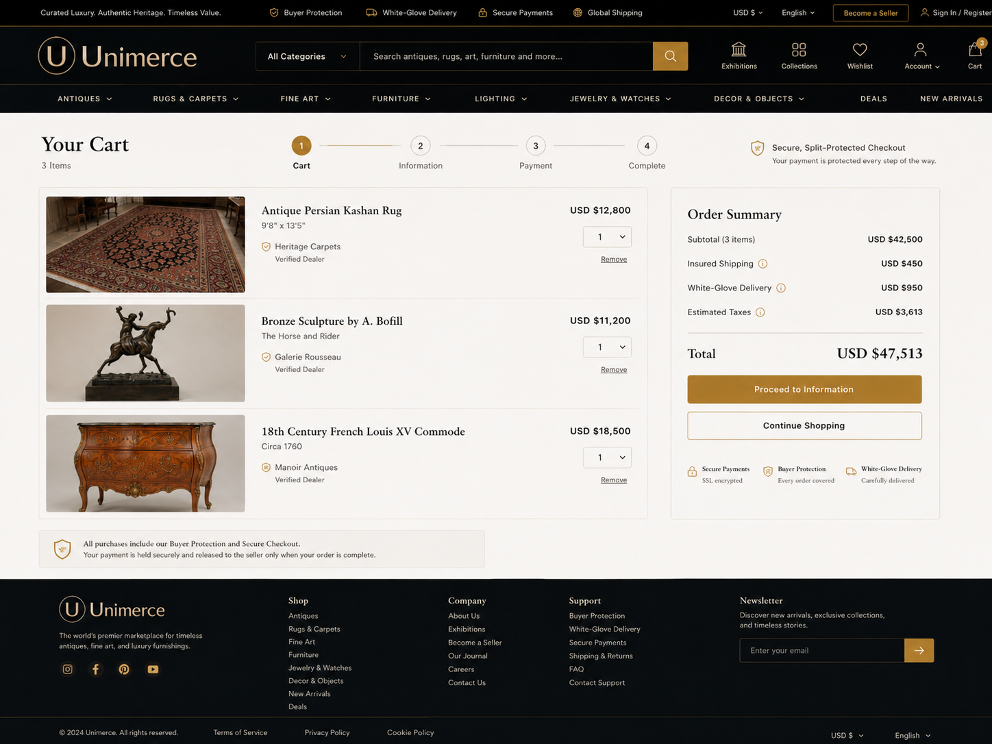Image resolution: width=992 pixels, height=744 pixels.
Task: Open the Persian rug thumbnail
Action: tap(145, 245)
